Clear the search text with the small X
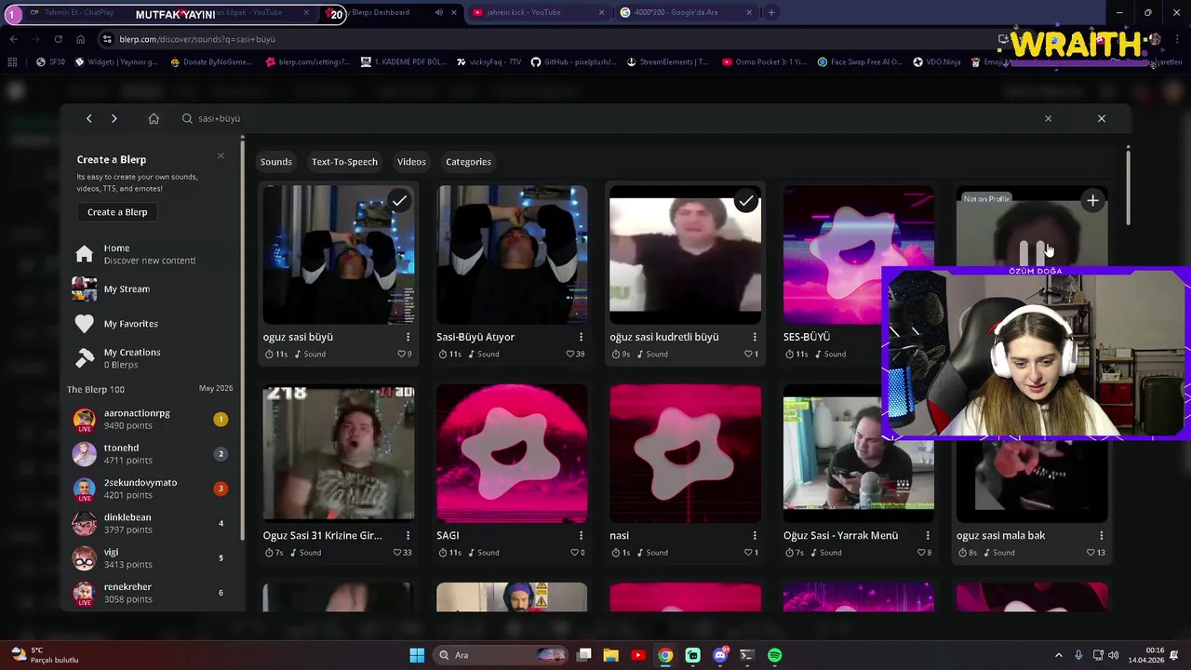The width and height of the screenshot is (1191, 670). click(1048, 118)
